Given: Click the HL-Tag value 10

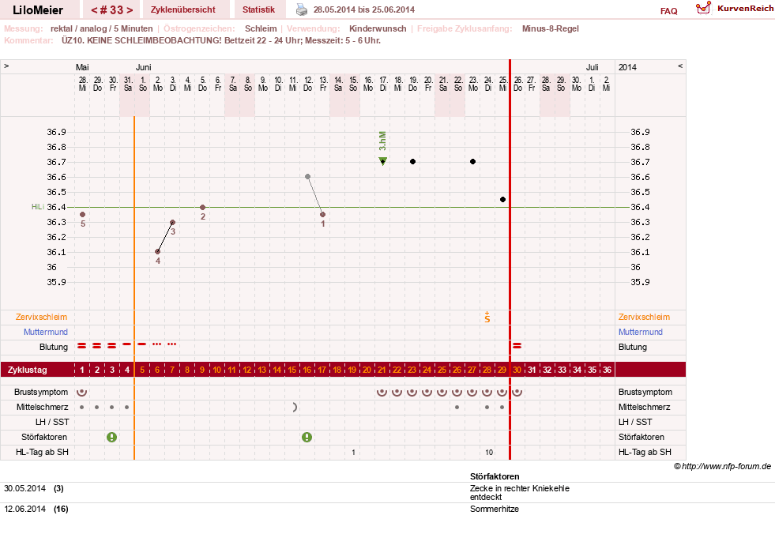Looking at the screenshot, I should [489, 452].
